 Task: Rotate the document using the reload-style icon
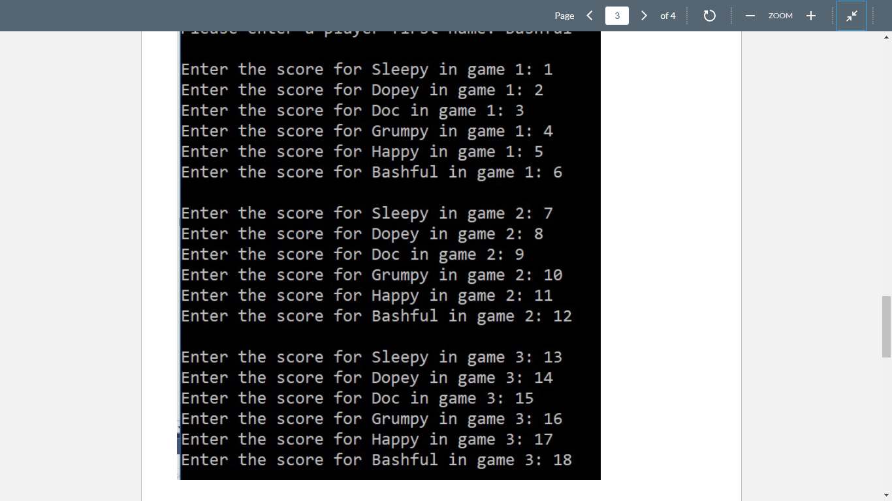[710, 15]
